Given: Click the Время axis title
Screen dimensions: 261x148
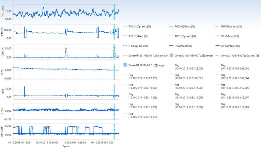Looking at the screenshot, I should tap(66, 146).
